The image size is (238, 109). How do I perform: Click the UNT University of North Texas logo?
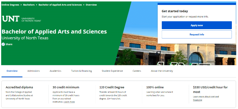[x=21, y=19]
